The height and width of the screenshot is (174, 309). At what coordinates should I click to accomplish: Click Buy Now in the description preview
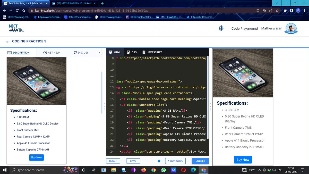pyautogui.click(x=37, y=157)
